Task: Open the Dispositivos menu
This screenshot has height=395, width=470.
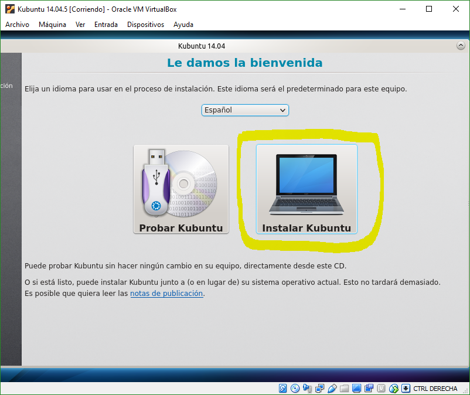Action: pyautogui.click(x=145, y=25)
